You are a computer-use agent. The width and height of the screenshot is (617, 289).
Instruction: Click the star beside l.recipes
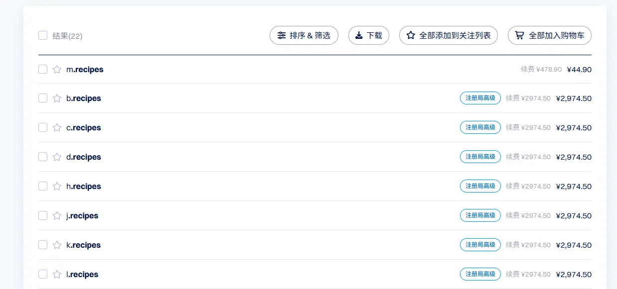(x=57, y=274)
